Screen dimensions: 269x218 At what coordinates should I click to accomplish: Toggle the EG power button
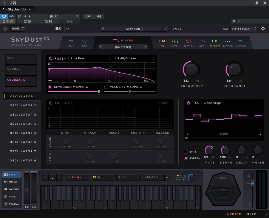[51, 103]
